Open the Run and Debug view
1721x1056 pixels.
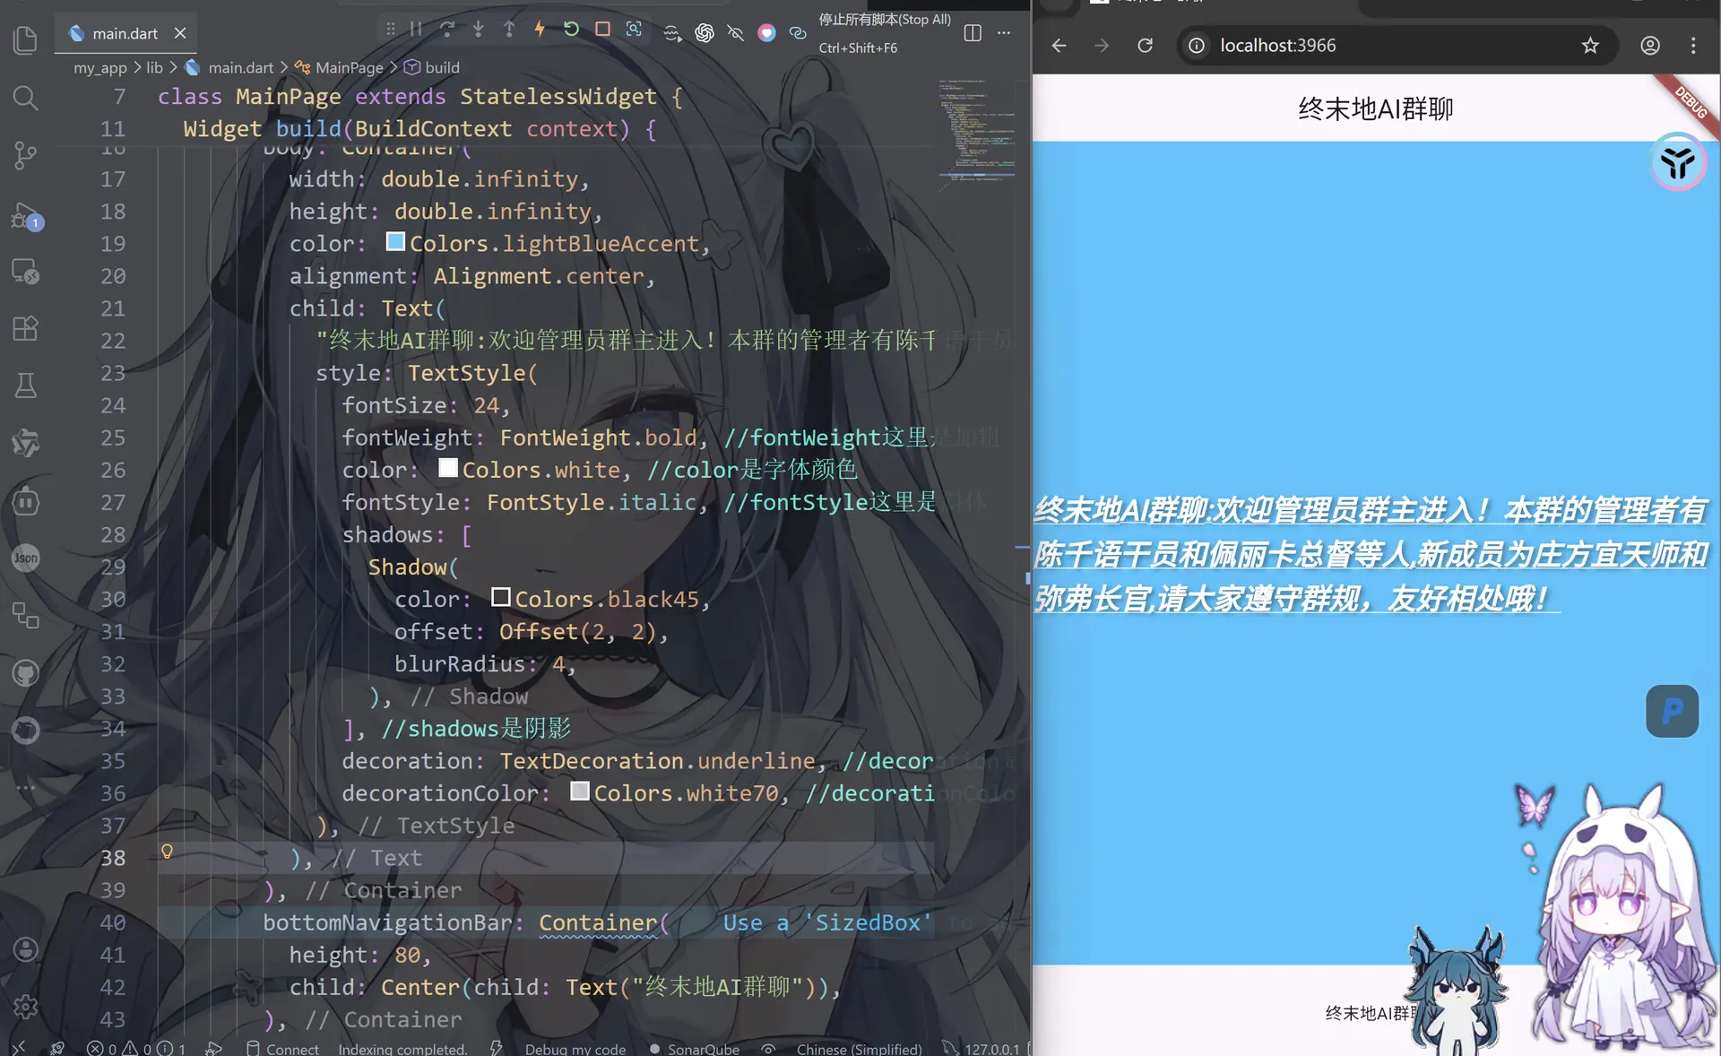[25, 216]
